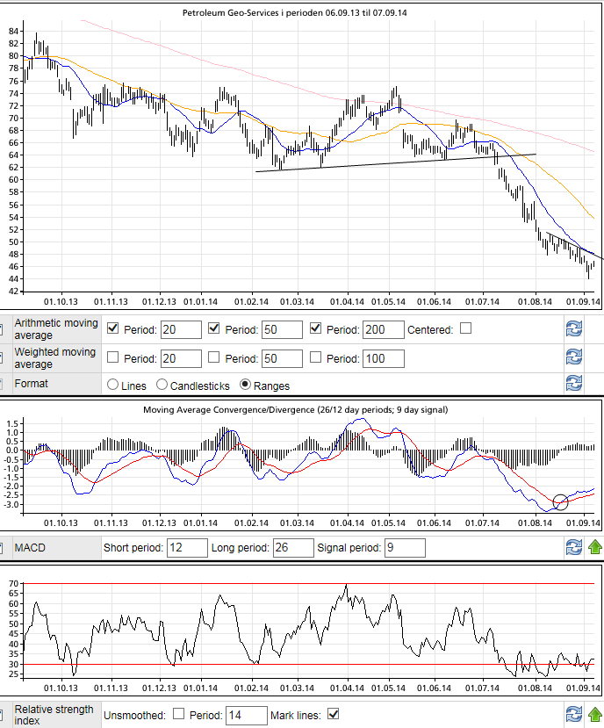The width and height of the screenshot is (604, 728).
Task: Click refresh icon for Weighted moving average
Action: (573, 357)
